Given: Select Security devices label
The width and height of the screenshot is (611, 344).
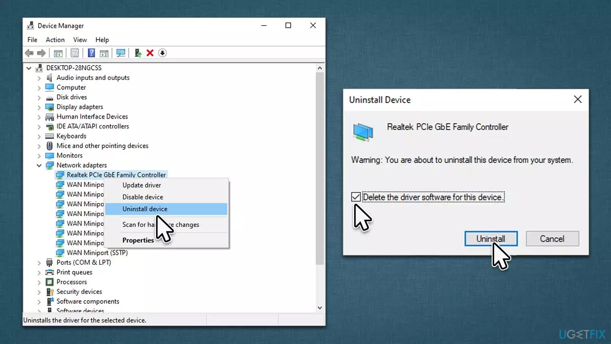Looking at the screenshot, I should (79, 291).
